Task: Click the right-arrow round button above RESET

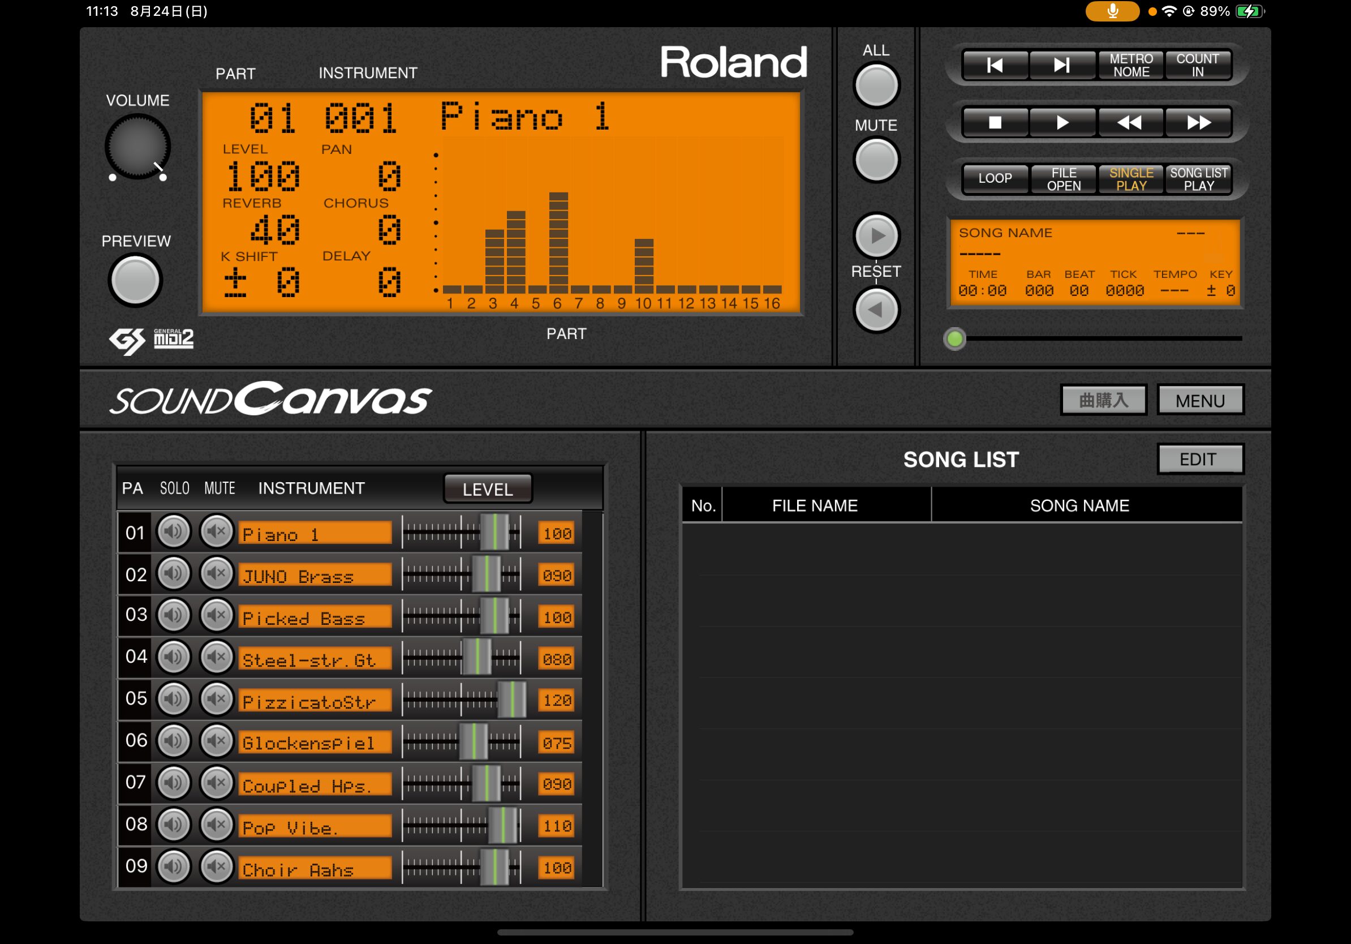Action: 876,235
